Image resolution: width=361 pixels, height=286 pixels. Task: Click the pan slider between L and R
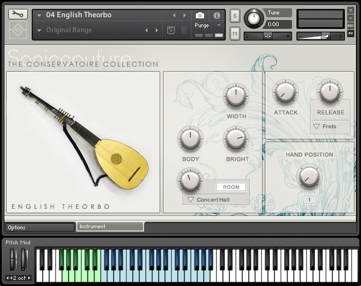tap(268, 36)
